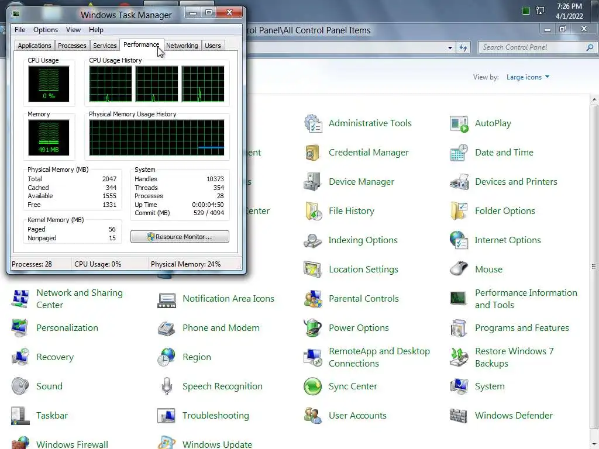The image size is (599, 449).
Task: Open Indexing Options magnifier icon
Action: [x=313, y=240]
